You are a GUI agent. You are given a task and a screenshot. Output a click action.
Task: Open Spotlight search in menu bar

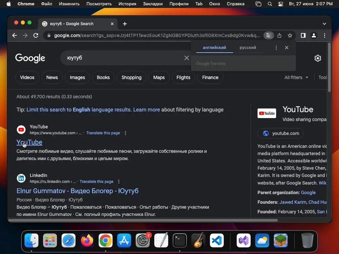point(270,4)
